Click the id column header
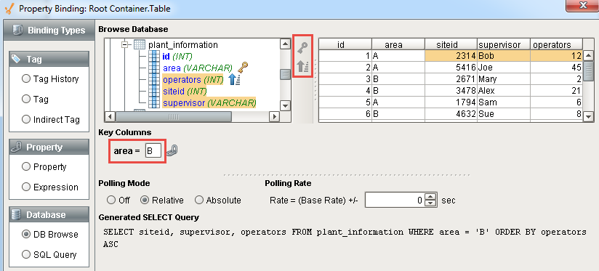599x271 pixels. tap(345, 44)
